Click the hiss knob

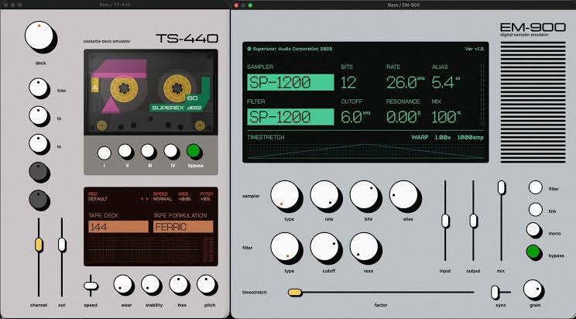[179, 284]
